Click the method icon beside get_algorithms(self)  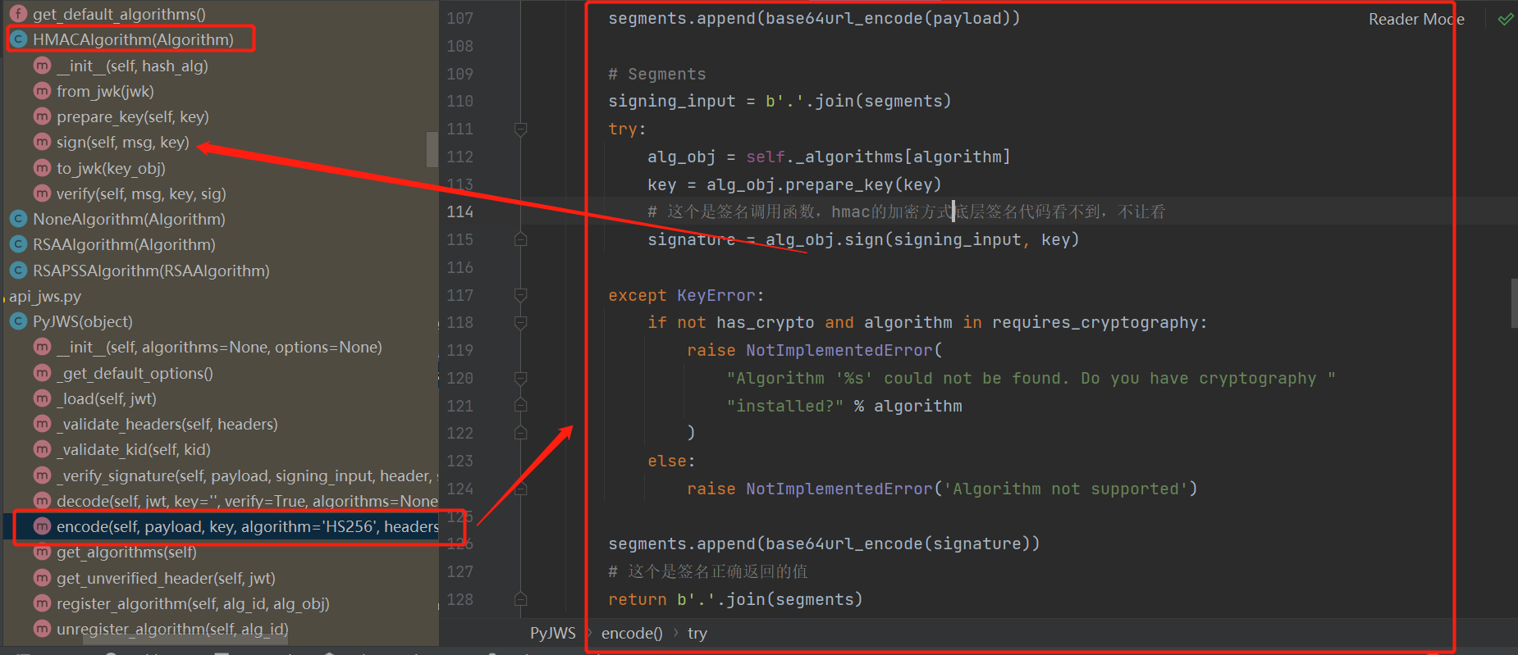tap(42, 552)
